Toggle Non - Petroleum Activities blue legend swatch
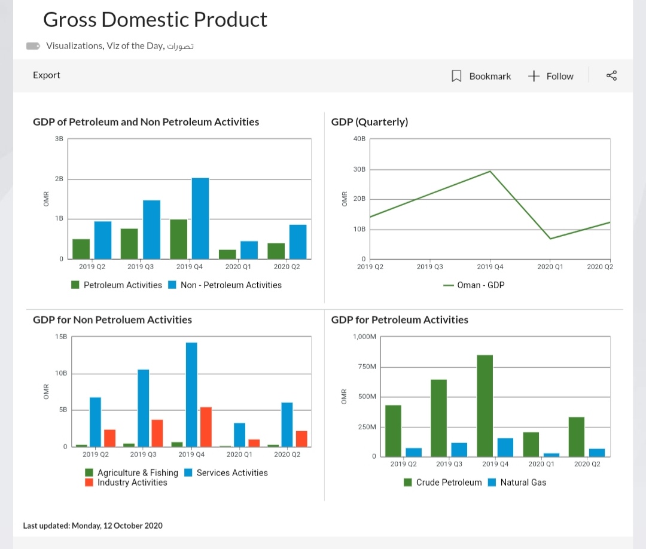The width and height of the screenshot is (646, 549). pyautogui.click(x=172, y=285)
